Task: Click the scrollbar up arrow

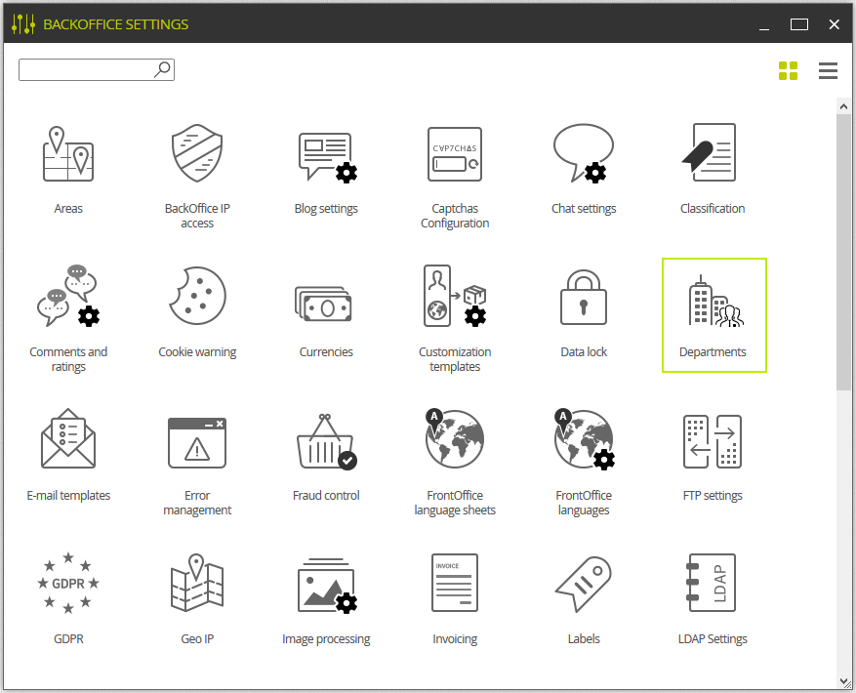Action: (x=843, y=106)
